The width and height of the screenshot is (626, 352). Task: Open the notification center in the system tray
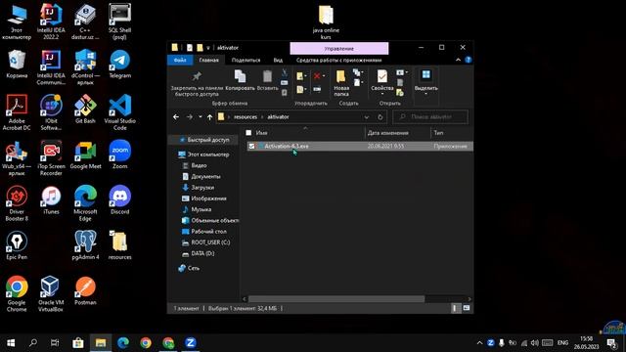pos(611,342)
